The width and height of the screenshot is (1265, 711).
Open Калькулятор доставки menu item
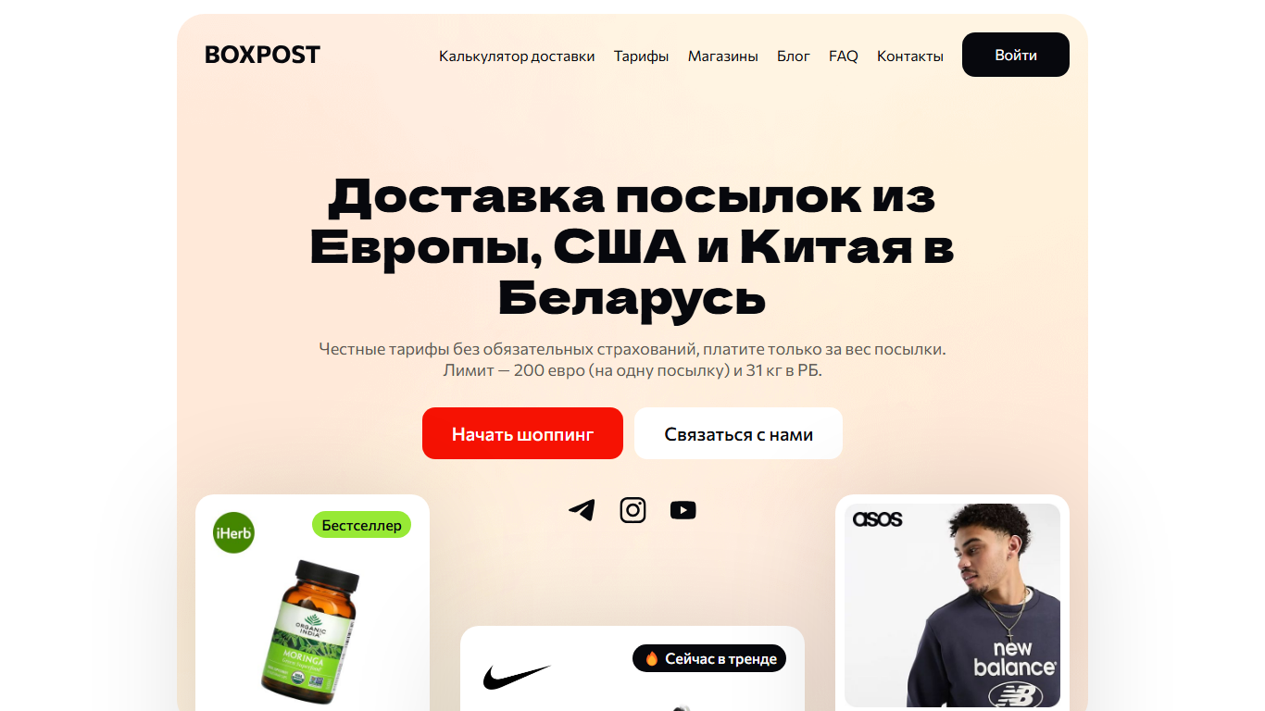517,56
